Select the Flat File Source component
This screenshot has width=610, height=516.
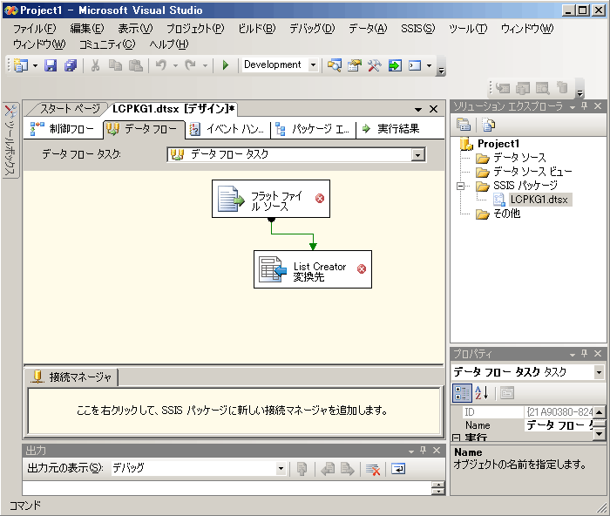[x=271, y=199]
